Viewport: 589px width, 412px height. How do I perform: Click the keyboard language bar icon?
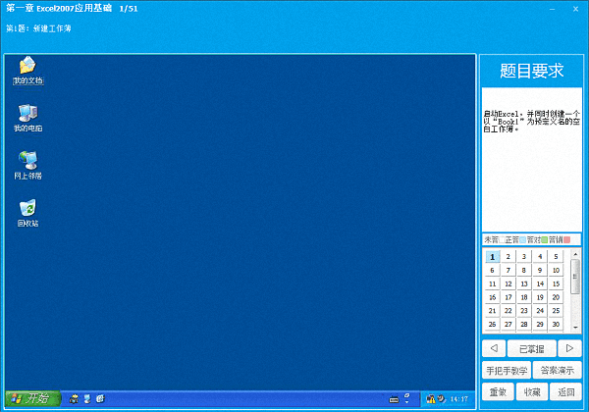point(394,399)
